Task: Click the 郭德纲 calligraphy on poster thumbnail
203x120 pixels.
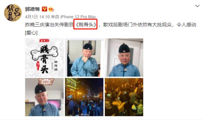Action: coord(56,65)
